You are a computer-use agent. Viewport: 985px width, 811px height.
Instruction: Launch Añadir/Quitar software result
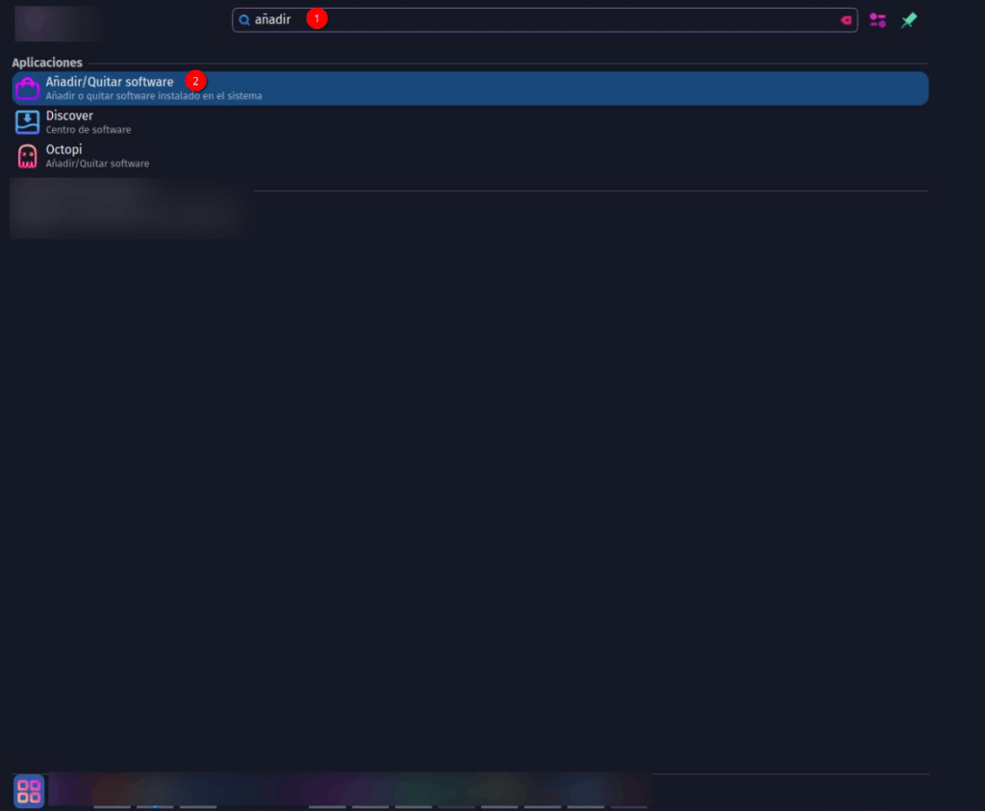469,88
